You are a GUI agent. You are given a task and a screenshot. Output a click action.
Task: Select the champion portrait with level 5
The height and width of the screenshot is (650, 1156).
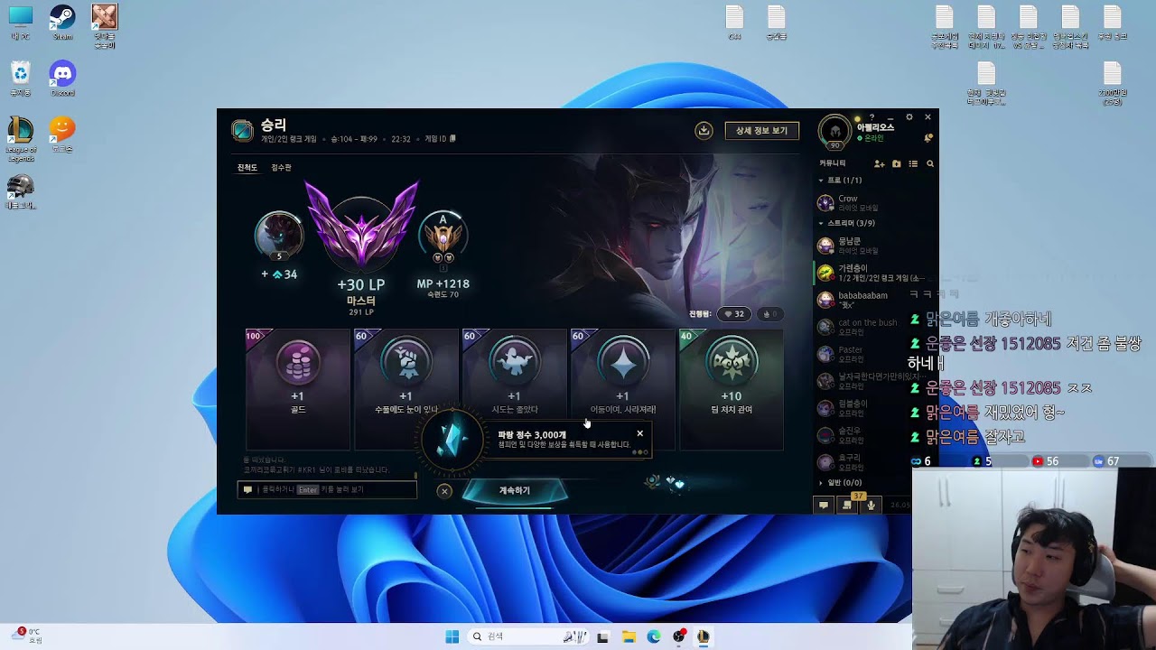click(278, 235)
